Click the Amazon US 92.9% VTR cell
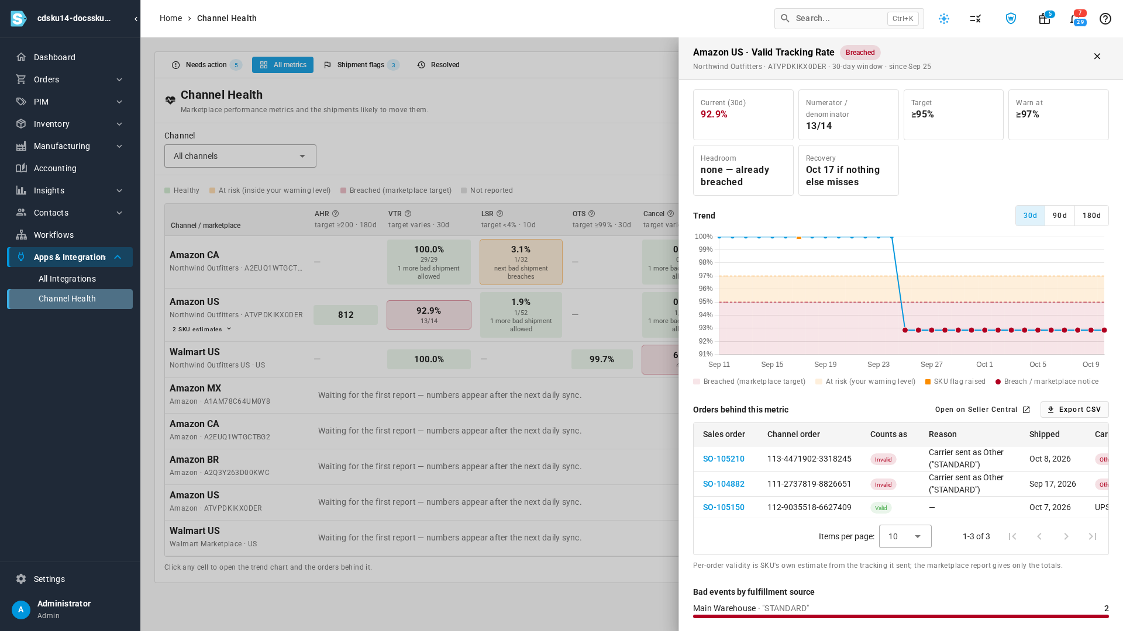This screenshot has height=631, width=1123. [x=429, y=315]
